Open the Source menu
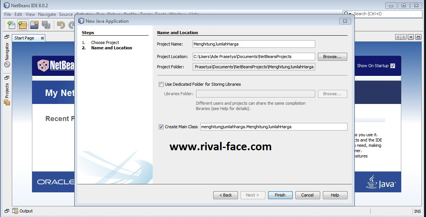This screenshot has width=426, height=217. point(66,14)
